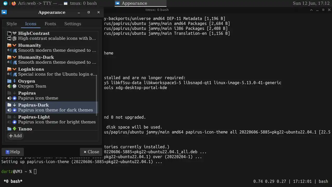The height and width of the screenshot is (187, 332).
Task: Click 'Special icons for the Ubuntu login' text
Action: tap(58, 74)
